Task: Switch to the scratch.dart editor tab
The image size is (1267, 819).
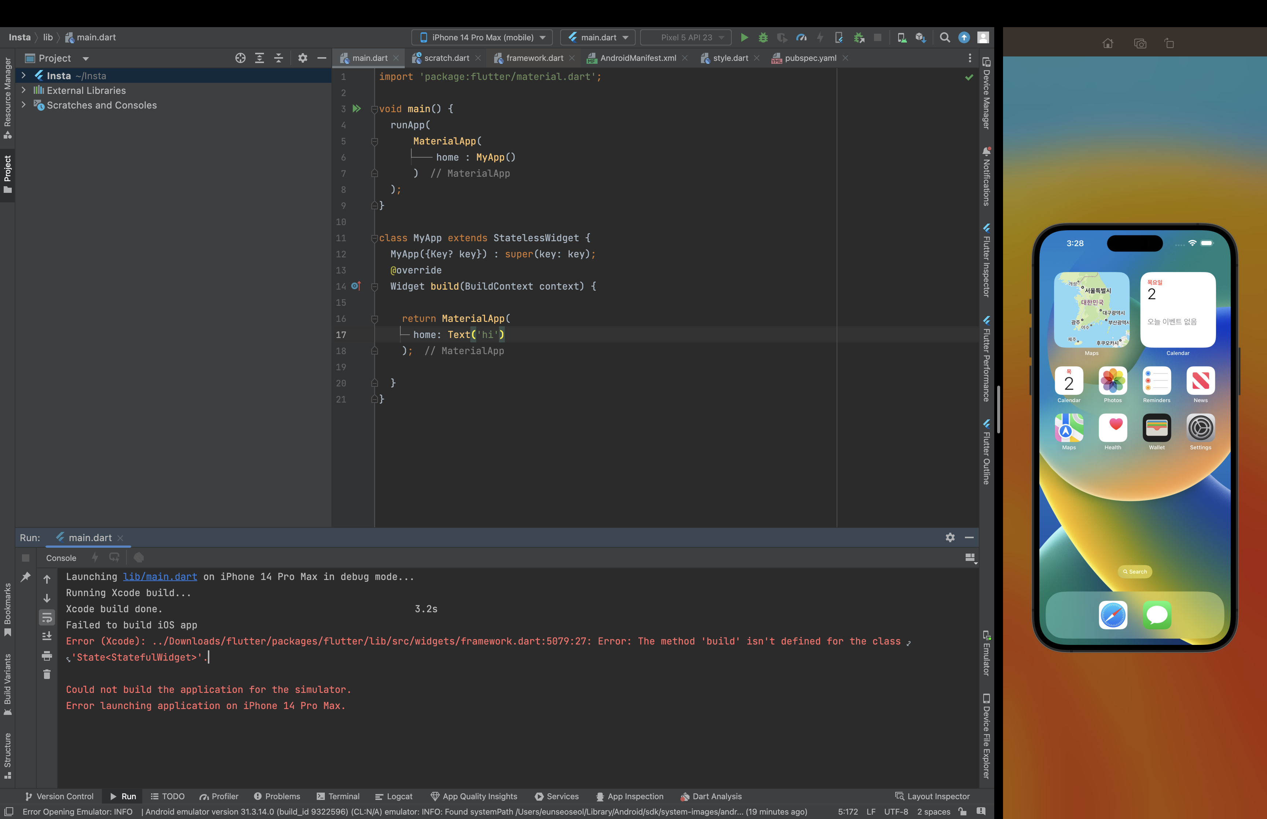Action: (446, 58)
